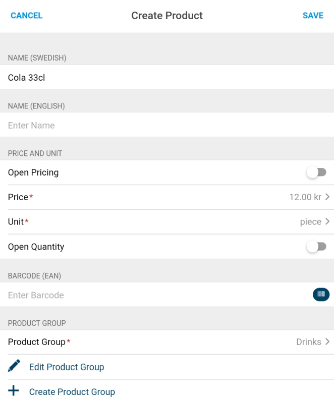Save the new product
Viewport: 334px width, 402px height.
point(313,15)
